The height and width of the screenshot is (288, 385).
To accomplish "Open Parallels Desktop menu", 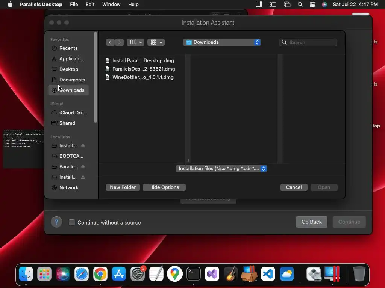I will click(41, 4).
